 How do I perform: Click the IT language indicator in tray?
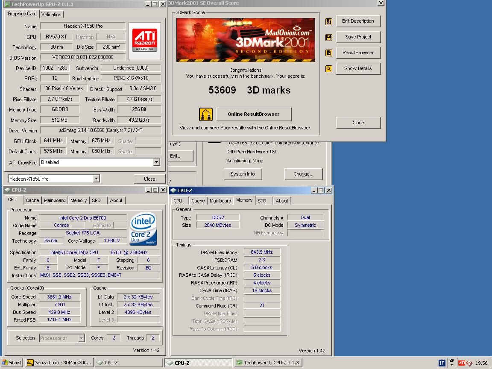[x=442, y=363]
